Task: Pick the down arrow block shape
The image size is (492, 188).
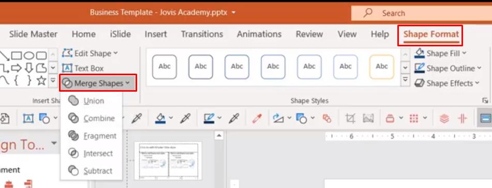Action: (28, 68)
